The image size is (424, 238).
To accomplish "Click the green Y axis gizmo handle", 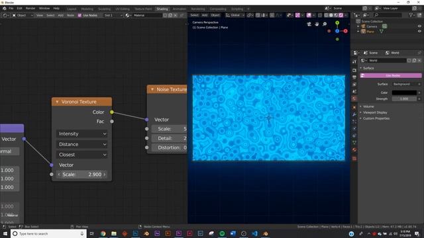I will (x=337, y=23).
